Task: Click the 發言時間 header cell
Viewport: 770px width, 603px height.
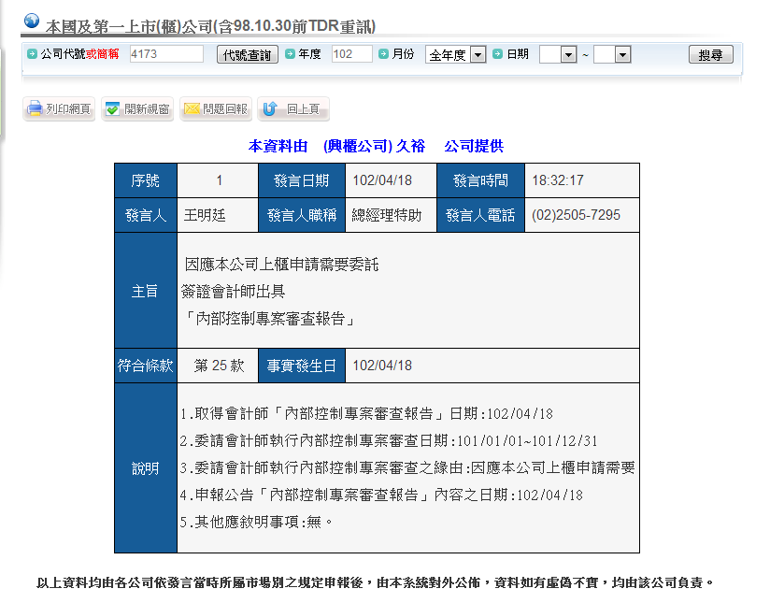Action: click(480, 180)
